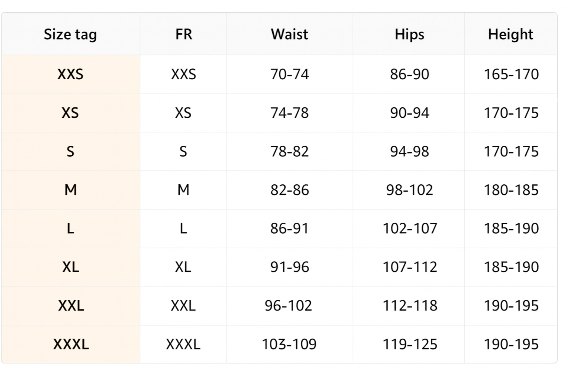Screen dimensions: 569x379
Task: Select the Waist column header
Action: [x=289, y=34]
